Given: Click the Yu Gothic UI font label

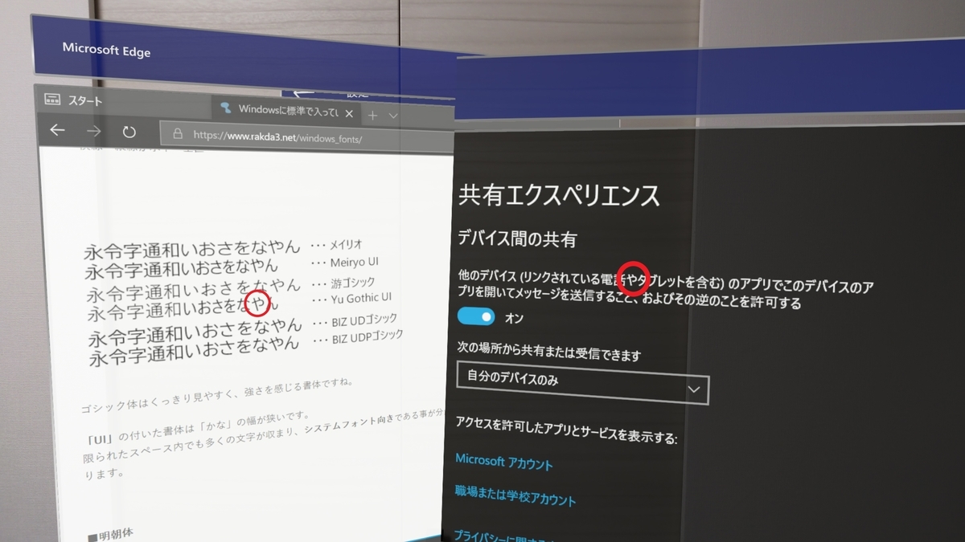Looking at the screenshot, I should click(x=362, y=299).
